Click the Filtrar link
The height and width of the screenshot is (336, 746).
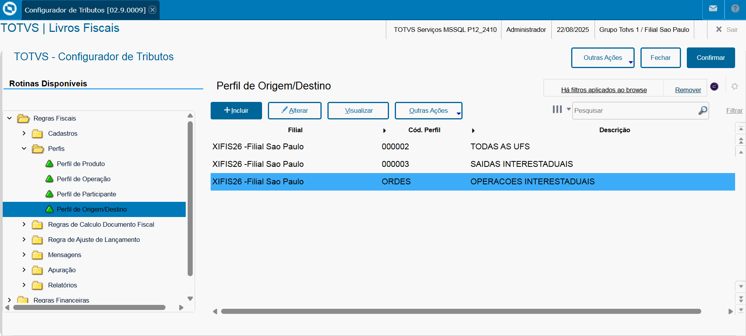tap(734, 110)
